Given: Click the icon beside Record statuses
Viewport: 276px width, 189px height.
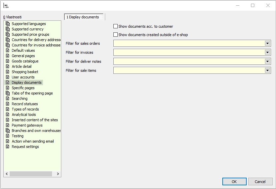Looking at the screenshot, I should (x=8, y=104).
